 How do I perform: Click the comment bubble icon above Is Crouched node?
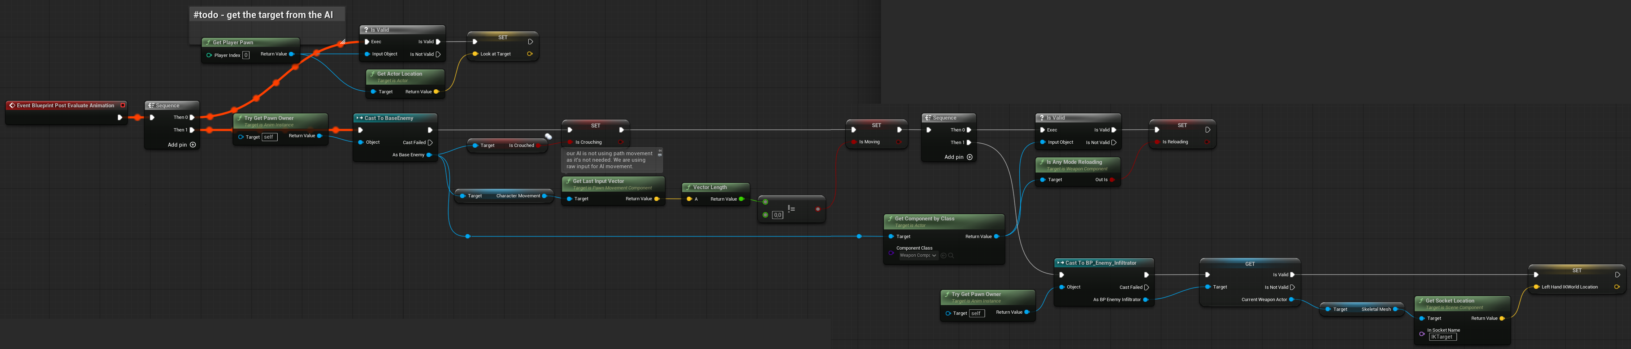[x=548, y=136]
